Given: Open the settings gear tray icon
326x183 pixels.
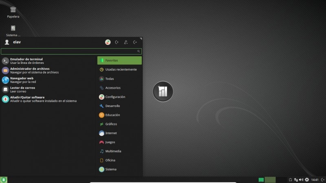Looking at the screenshot, I should [x=307, y=180].
